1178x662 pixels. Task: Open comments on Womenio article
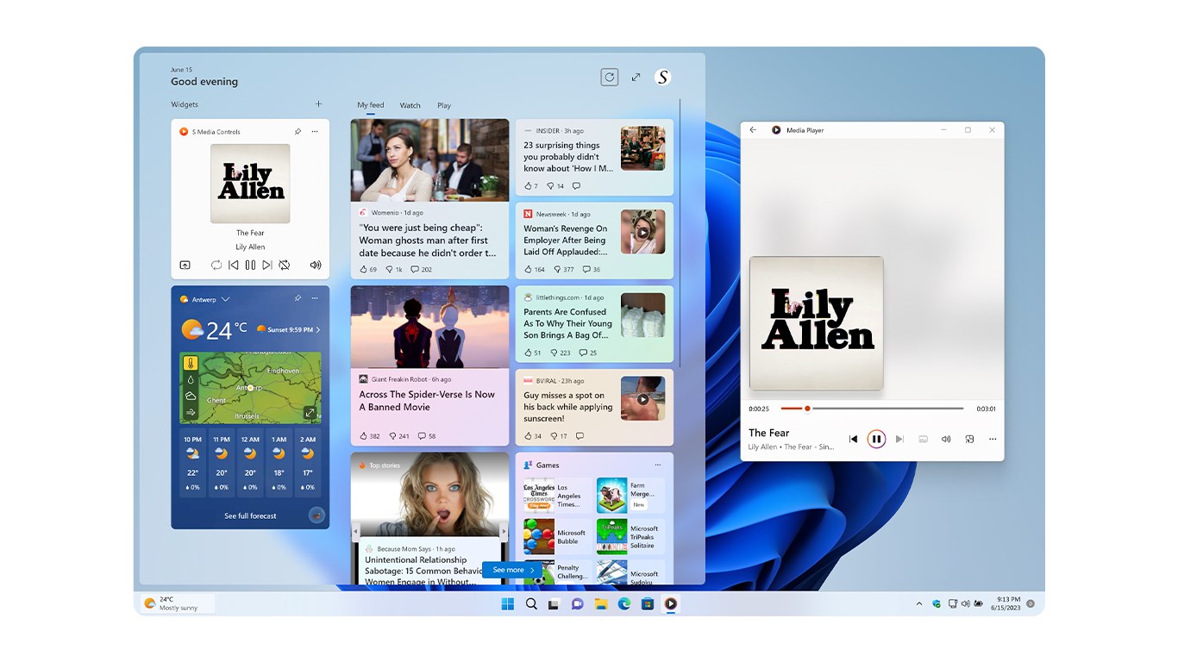(421, 269)
